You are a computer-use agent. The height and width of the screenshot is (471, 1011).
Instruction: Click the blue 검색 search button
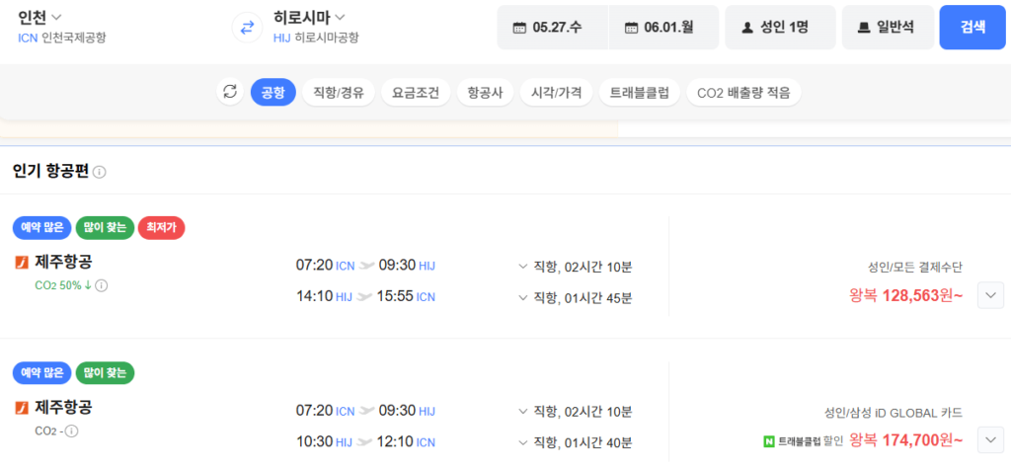[x=972, y=27]
